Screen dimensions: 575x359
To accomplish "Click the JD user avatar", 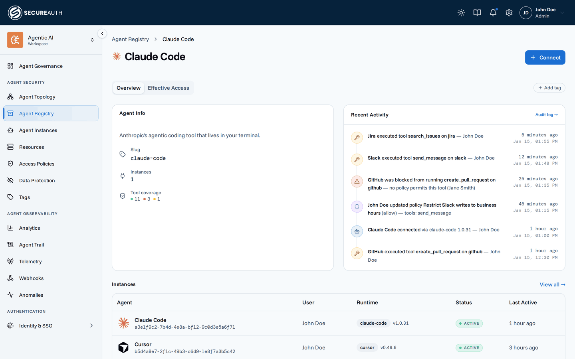I will 526,13.
